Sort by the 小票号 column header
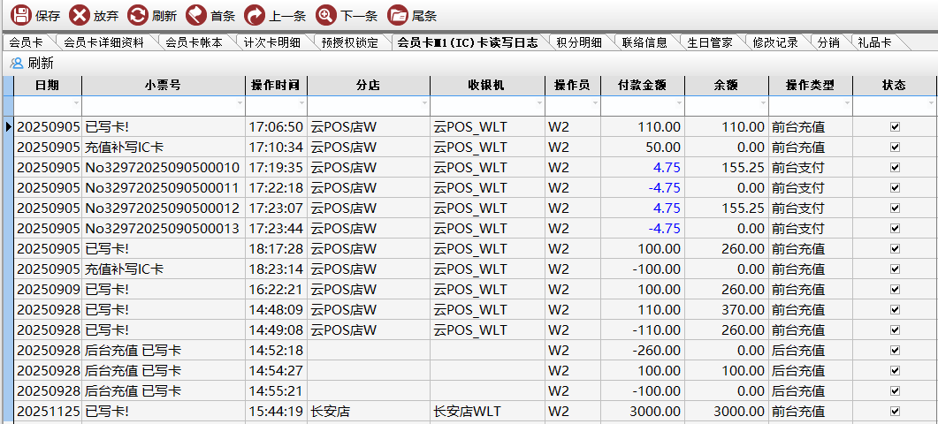 164,85
